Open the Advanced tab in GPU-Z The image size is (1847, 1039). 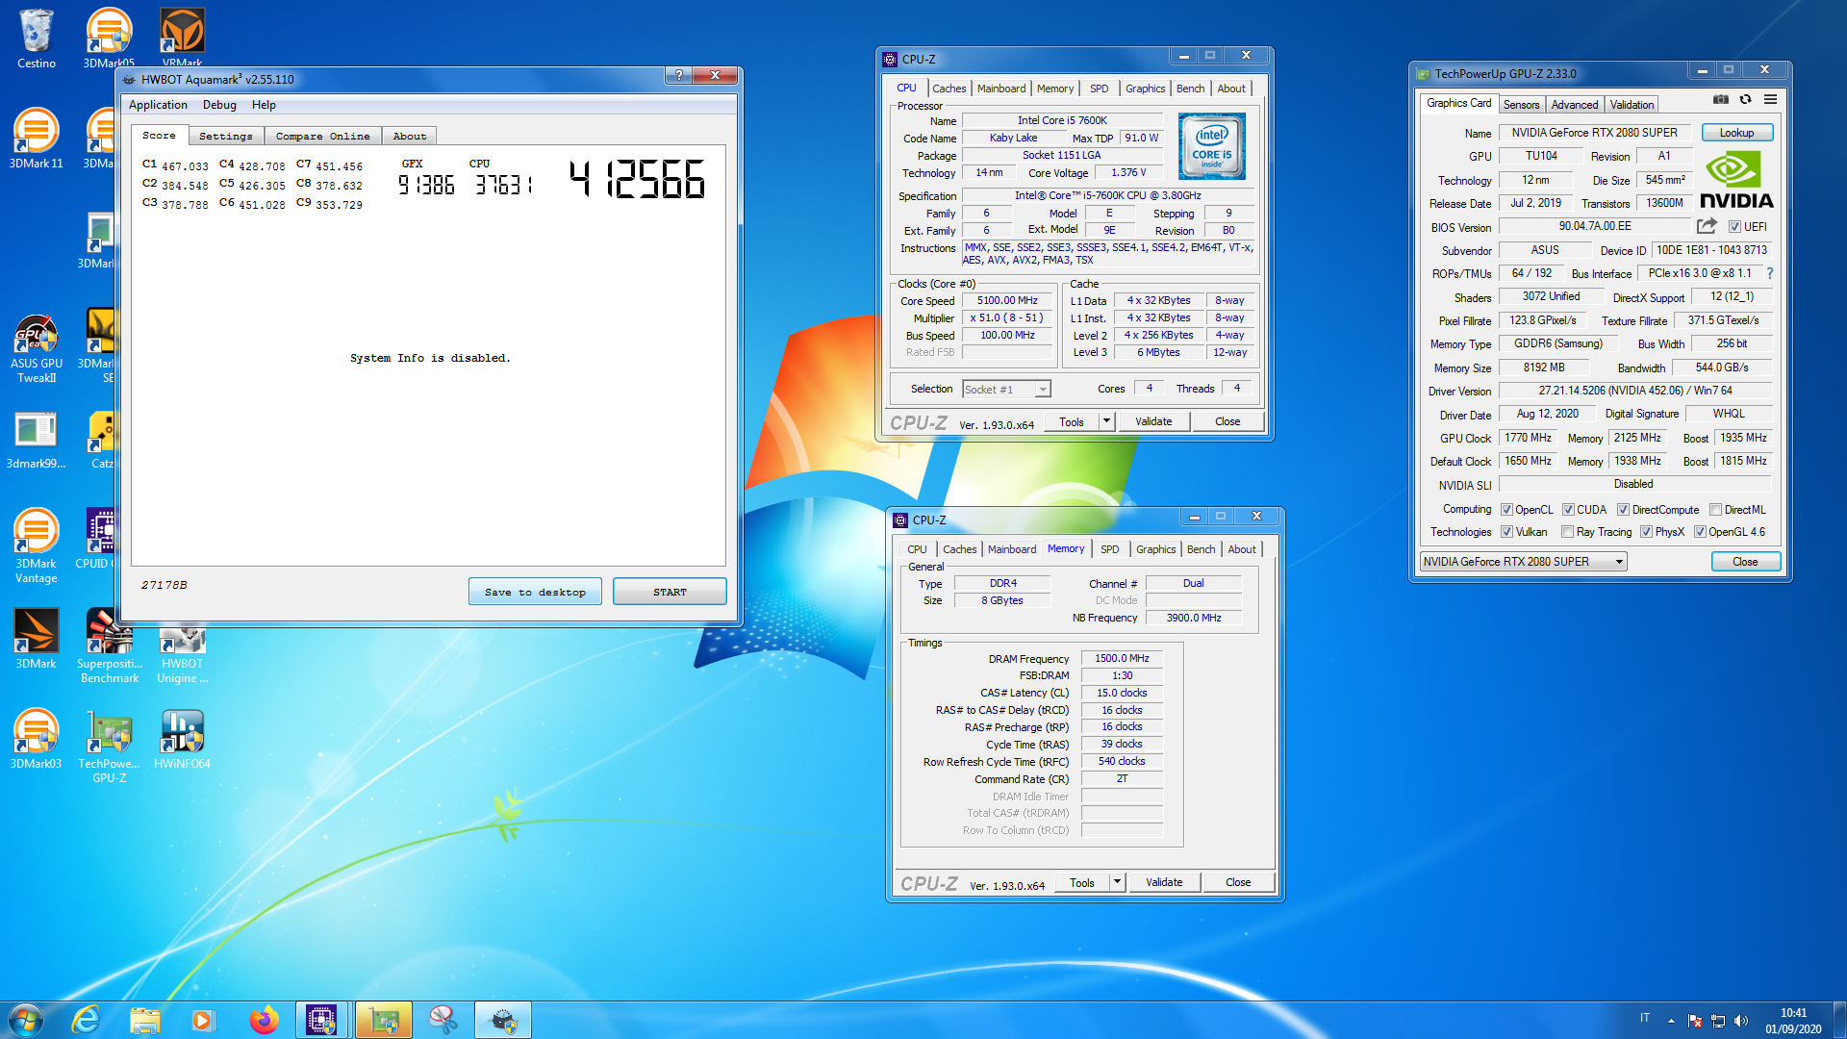(x=1574, y=105)
